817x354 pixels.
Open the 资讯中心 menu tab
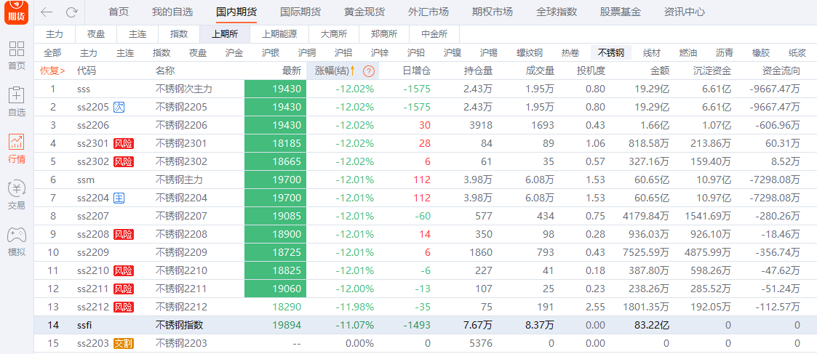(x=684, y=12)
